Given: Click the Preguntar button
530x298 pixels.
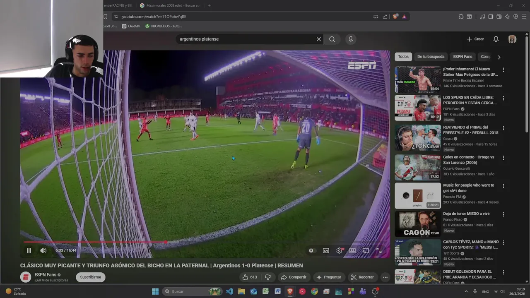Looking at the screenshot, I should coord(329,277).
